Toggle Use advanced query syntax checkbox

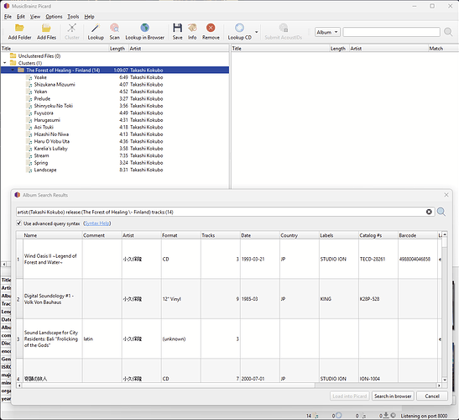(19, 223)
